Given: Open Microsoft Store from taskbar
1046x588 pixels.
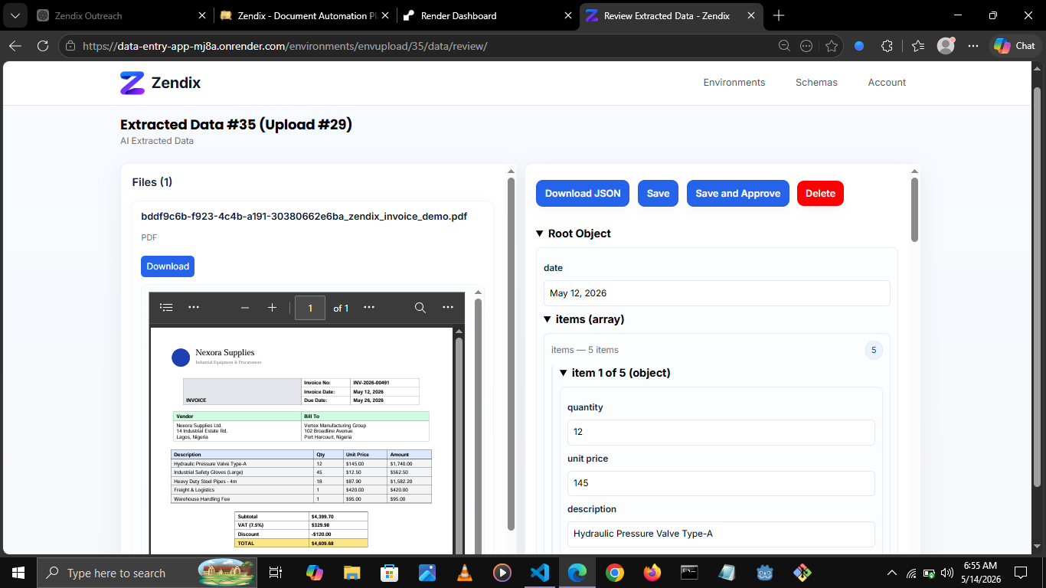Looking at the screenshot, I should pyautogui.click(x=389, y=573).
